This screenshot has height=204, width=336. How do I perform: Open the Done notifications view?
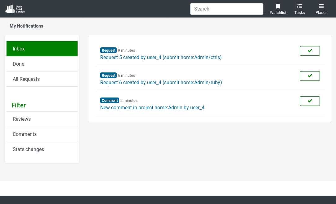pos(18,64)
